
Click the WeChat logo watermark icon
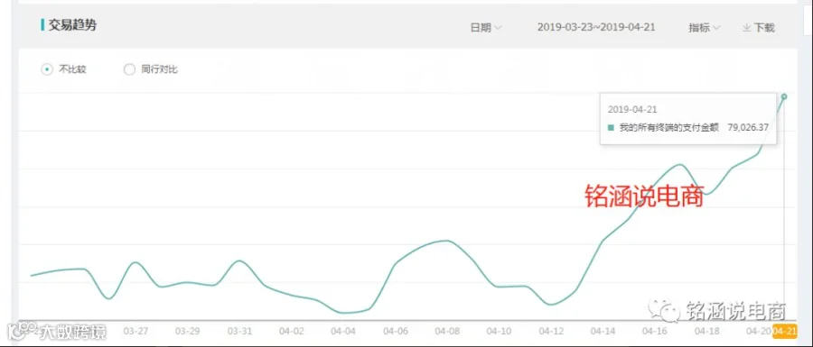click(x=664, y=309)
